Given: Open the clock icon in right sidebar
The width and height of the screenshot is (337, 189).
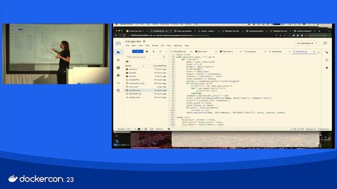Looking at the screenshot, I should (x=326, y=60).
